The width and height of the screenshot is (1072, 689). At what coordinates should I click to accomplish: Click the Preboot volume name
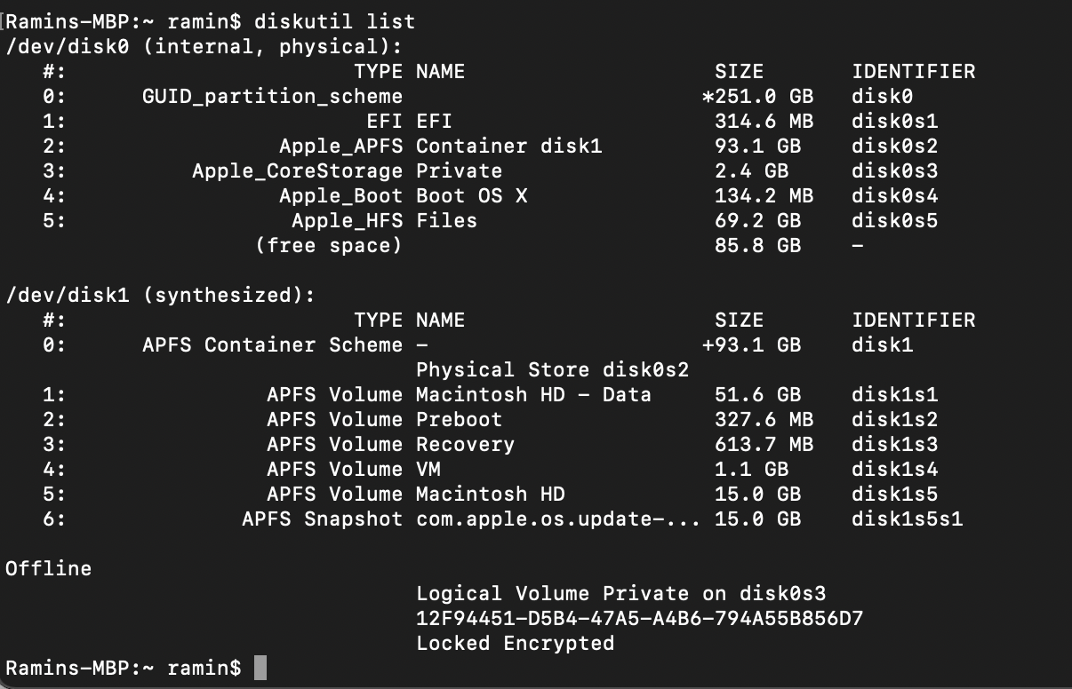(x=459, y=419)
